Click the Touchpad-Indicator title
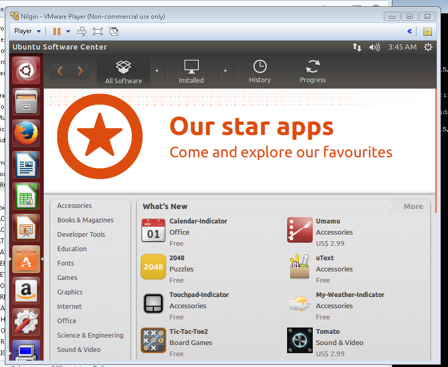448x367 pixels. (199, 294)
